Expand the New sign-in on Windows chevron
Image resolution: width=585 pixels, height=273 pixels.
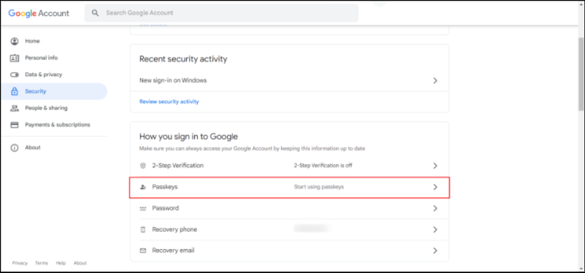point(435,80)
